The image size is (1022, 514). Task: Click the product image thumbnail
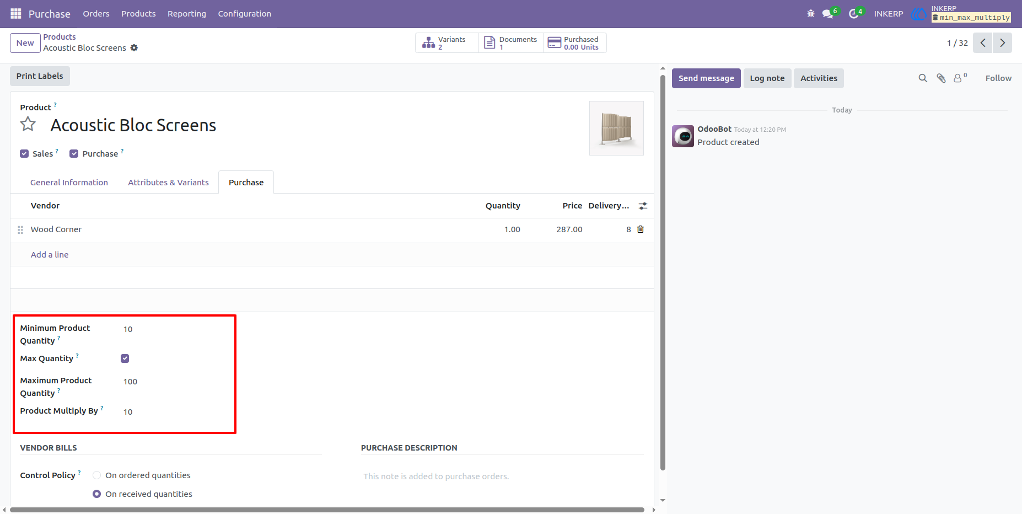click(x=616, y=128)
